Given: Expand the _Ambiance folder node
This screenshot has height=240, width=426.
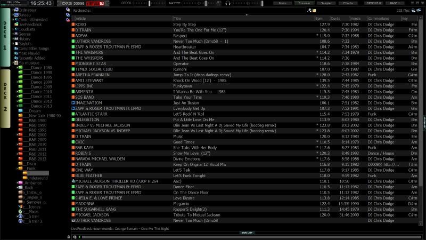Looking at the screenshot, I should (x=17, y=182).
